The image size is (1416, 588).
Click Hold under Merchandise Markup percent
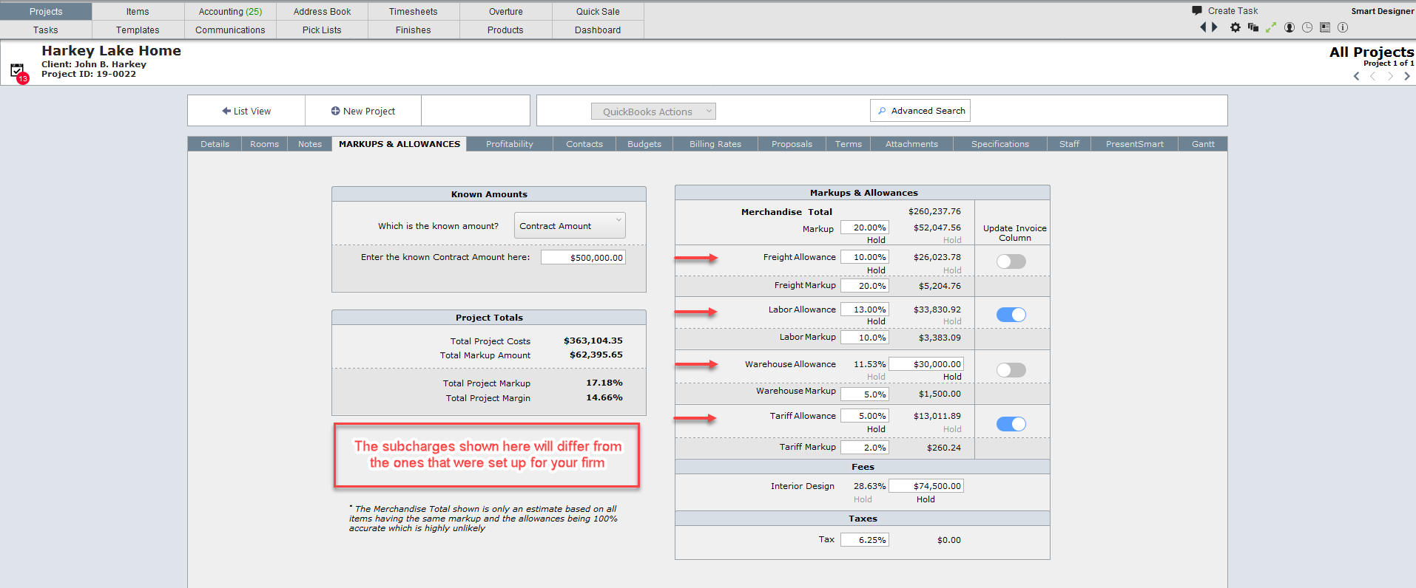(x=876, y=240)
